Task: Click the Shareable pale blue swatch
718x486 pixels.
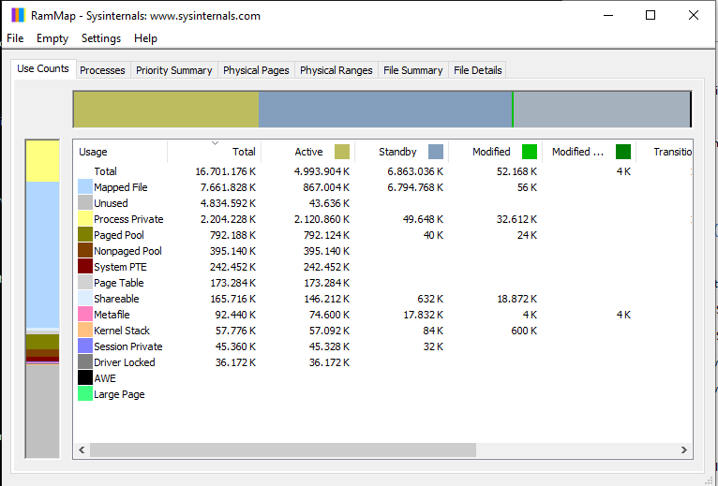Action: click(x=85, y=299)
